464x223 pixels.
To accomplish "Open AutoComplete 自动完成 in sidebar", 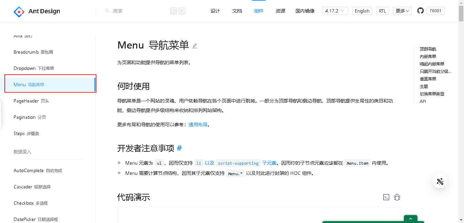I will 38,170.
